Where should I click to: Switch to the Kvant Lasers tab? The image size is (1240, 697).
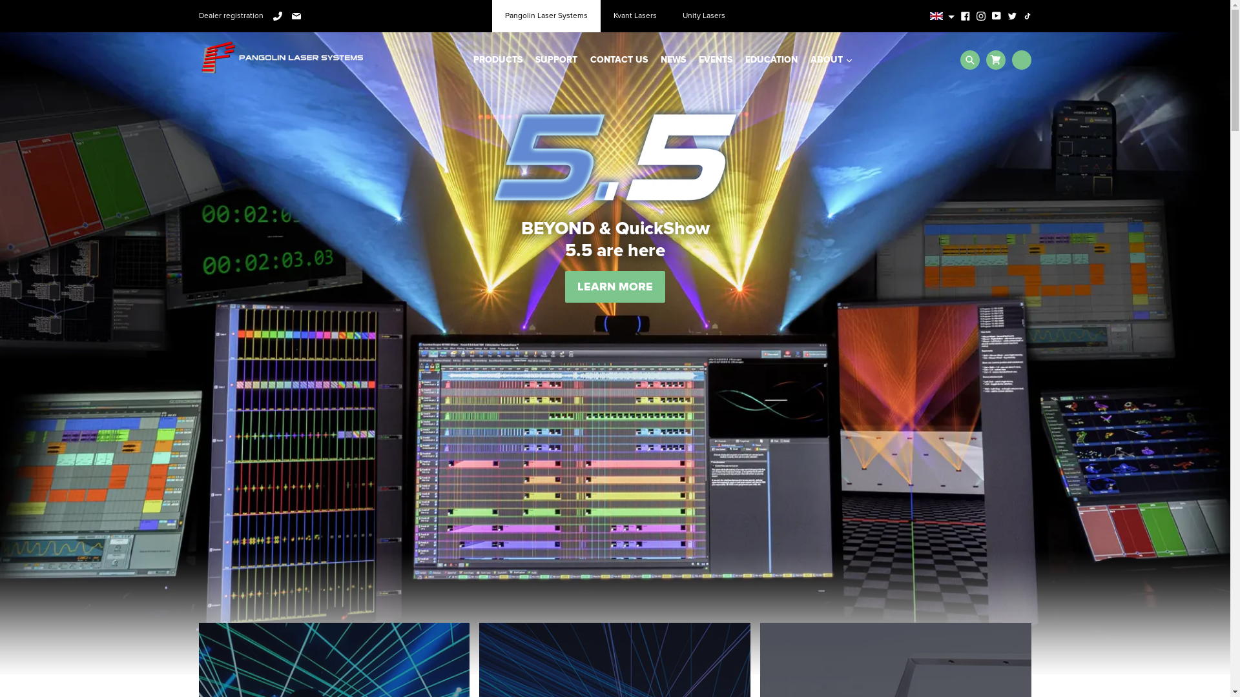pos(635,16)
